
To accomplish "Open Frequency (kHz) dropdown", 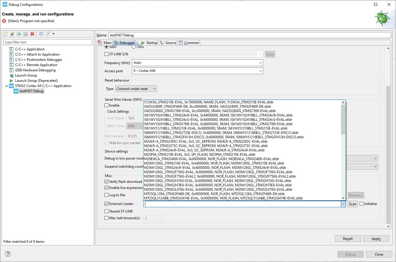I will coord(260,63).
